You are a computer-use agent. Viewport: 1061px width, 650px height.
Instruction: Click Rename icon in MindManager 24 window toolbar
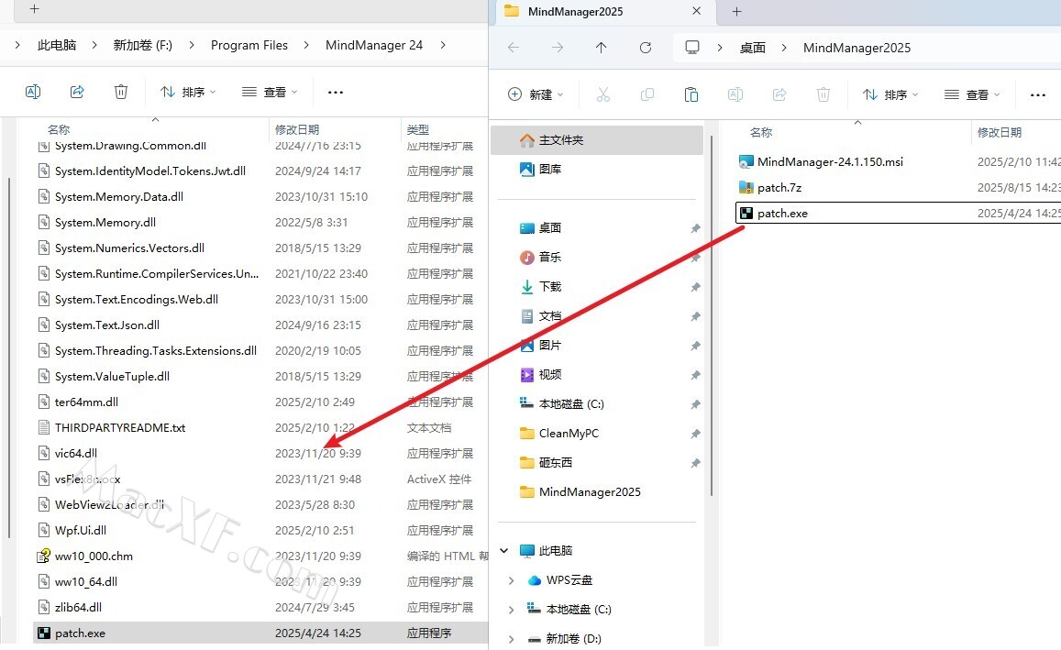point(33,92)
